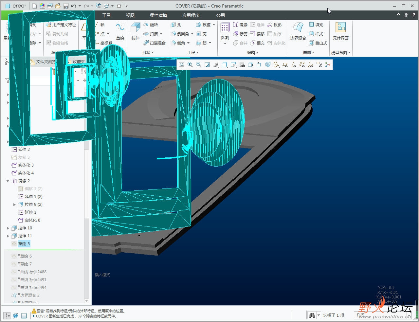Expand the 拉伸 9 (2) tree node
This screenshot has height=322, width=419.
pyautogui.click(x=14, y=205)
